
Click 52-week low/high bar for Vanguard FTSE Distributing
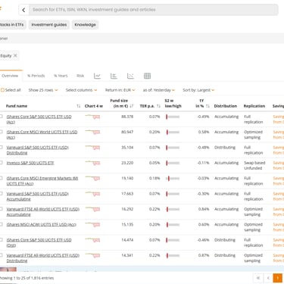point(173,255)
